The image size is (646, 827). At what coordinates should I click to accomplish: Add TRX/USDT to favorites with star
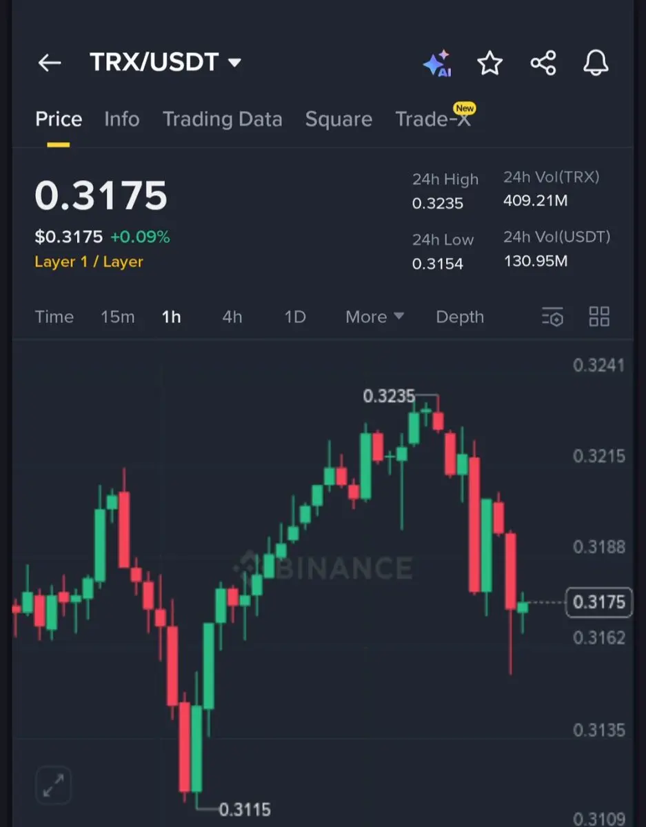[489, 63]
